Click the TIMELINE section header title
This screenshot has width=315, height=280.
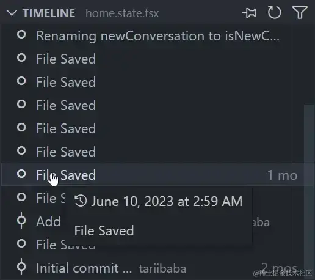pos(49,13)
